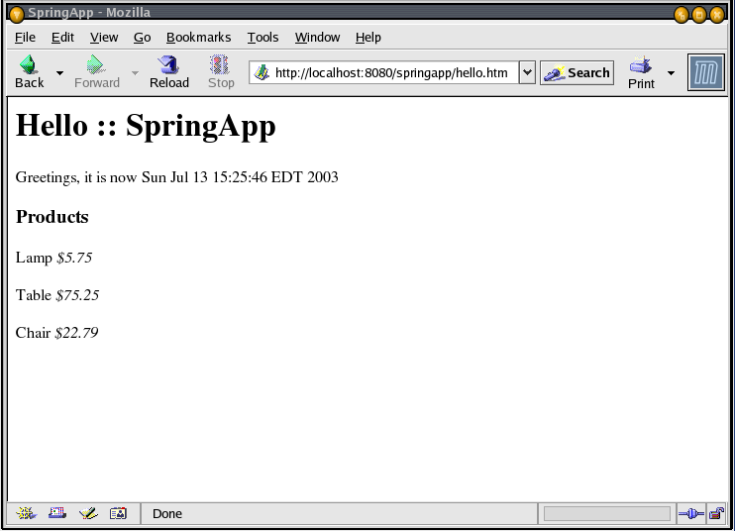Open Composer from status bar icon
The image size is (735, 531).
(x=88, y=513)
